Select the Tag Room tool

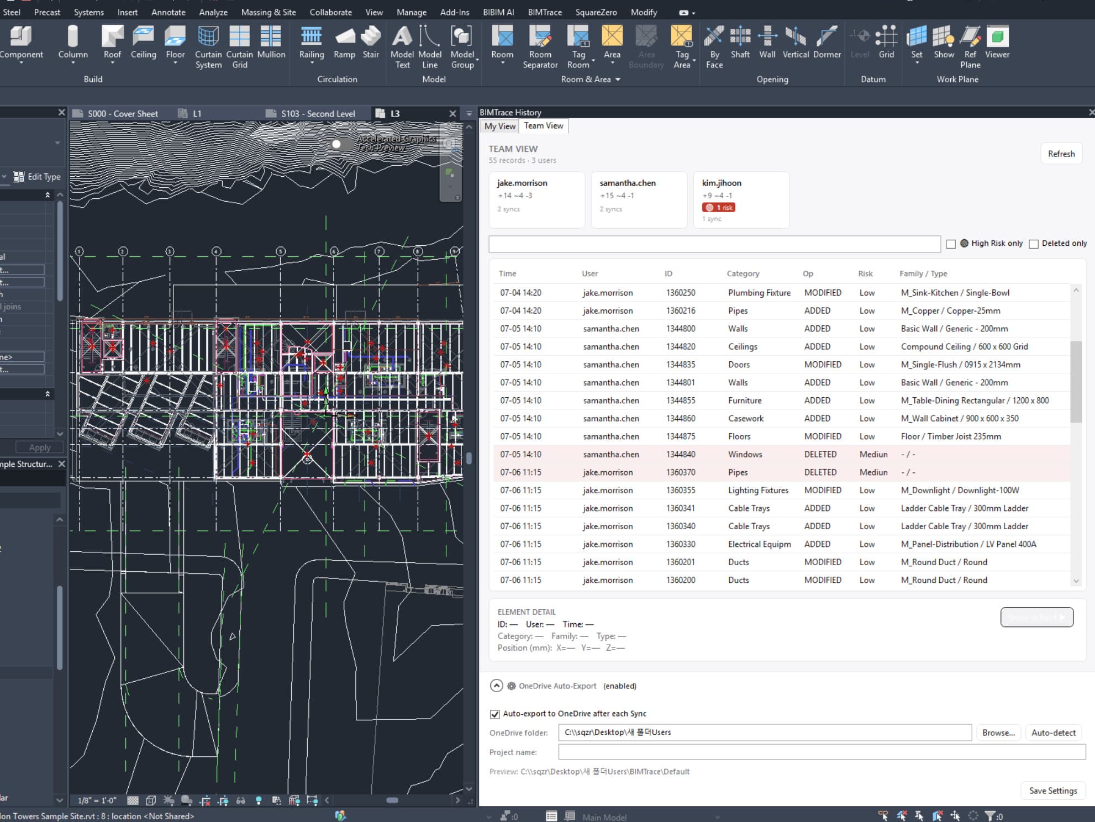(578, 48)
